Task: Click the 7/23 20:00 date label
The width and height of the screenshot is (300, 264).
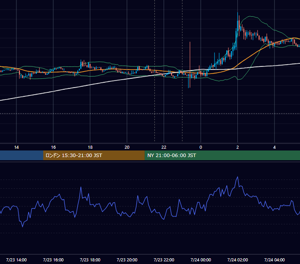Action: [x=127, y=260]
